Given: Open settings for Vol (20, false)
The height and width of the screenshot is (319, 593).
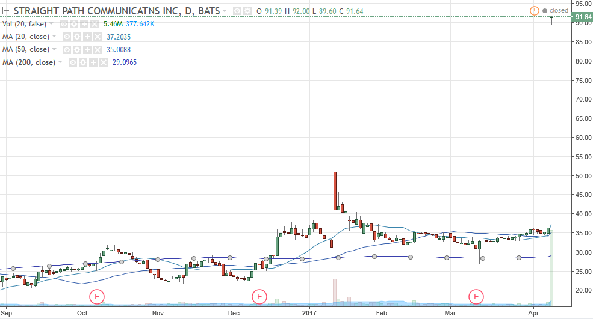Looking at the screenshot, I should coord(74,24).
